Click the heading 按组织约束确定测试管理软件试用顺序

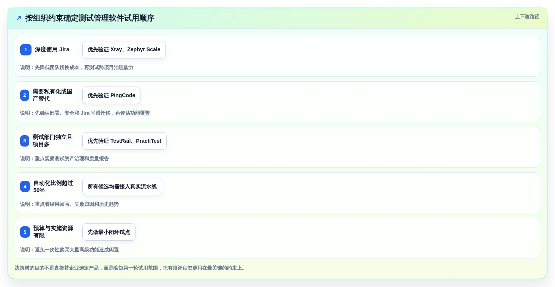point(90,18)
